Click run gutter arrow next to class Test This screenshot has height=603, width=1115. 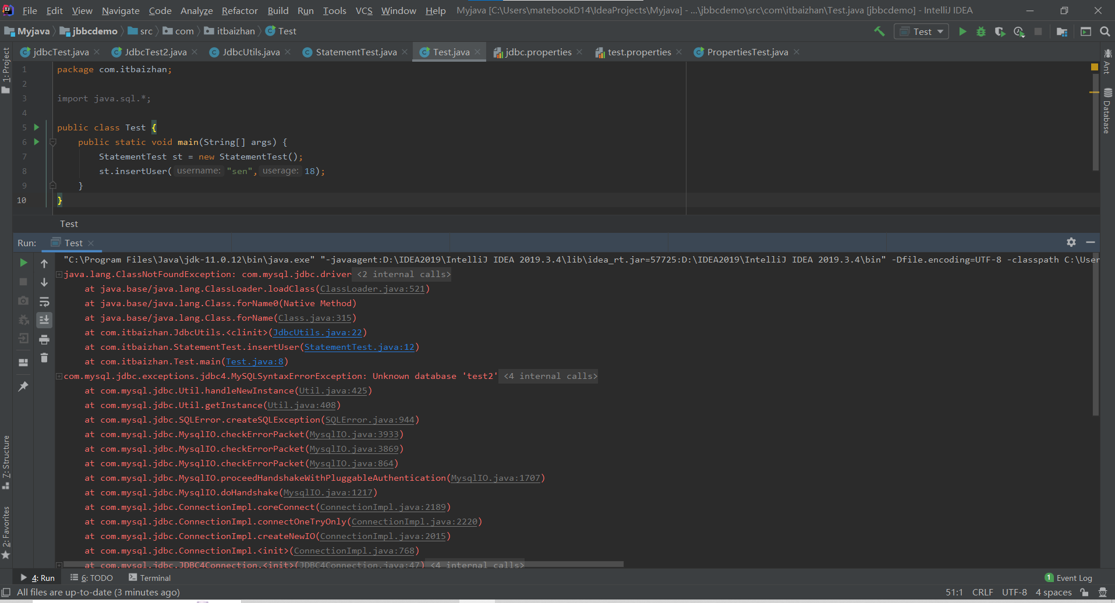37,127
